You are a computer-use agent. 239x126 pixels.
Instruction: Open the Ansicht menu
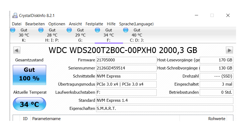pyautogui.click(x=75, y=24)
